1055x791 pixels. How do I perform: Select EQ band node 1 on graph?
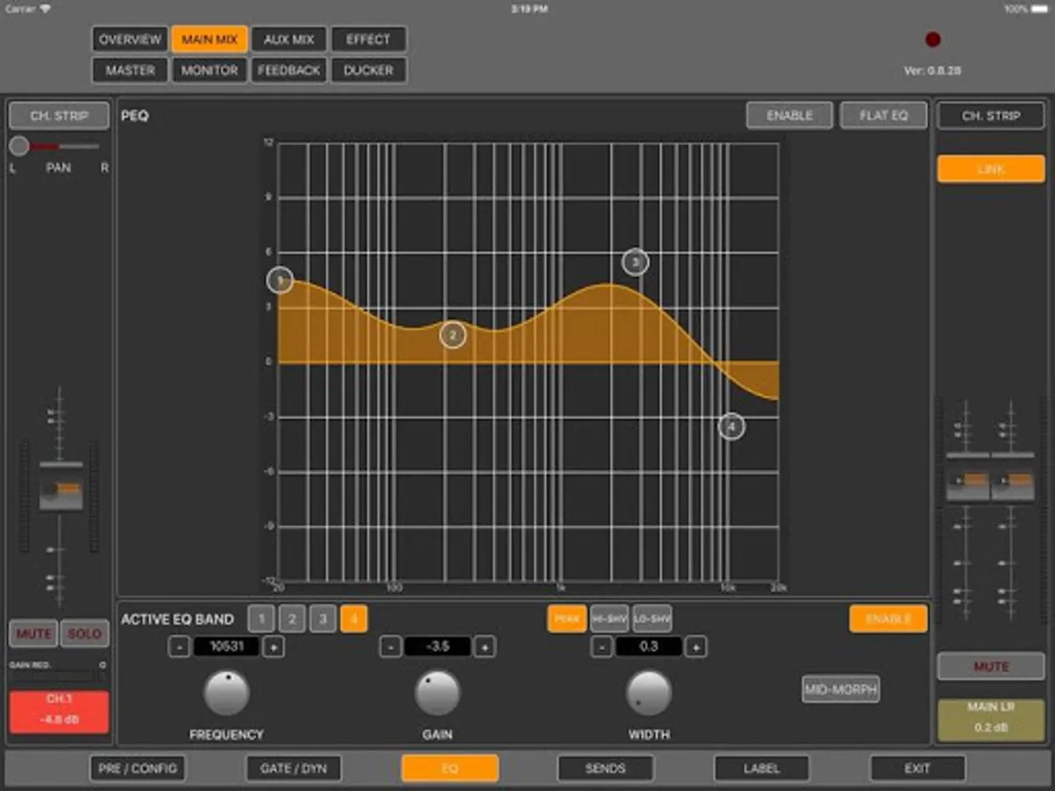280,280
